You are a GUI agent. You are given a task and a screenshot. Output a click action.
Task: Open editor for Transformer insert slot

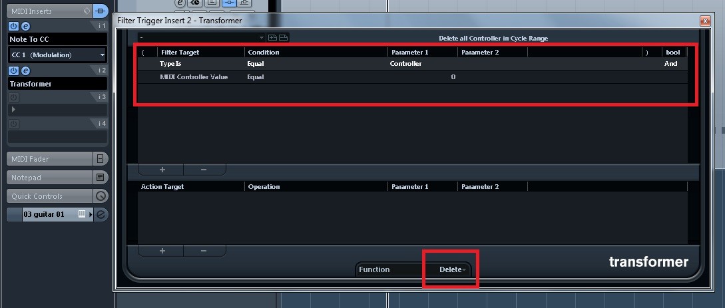(26, 71)
